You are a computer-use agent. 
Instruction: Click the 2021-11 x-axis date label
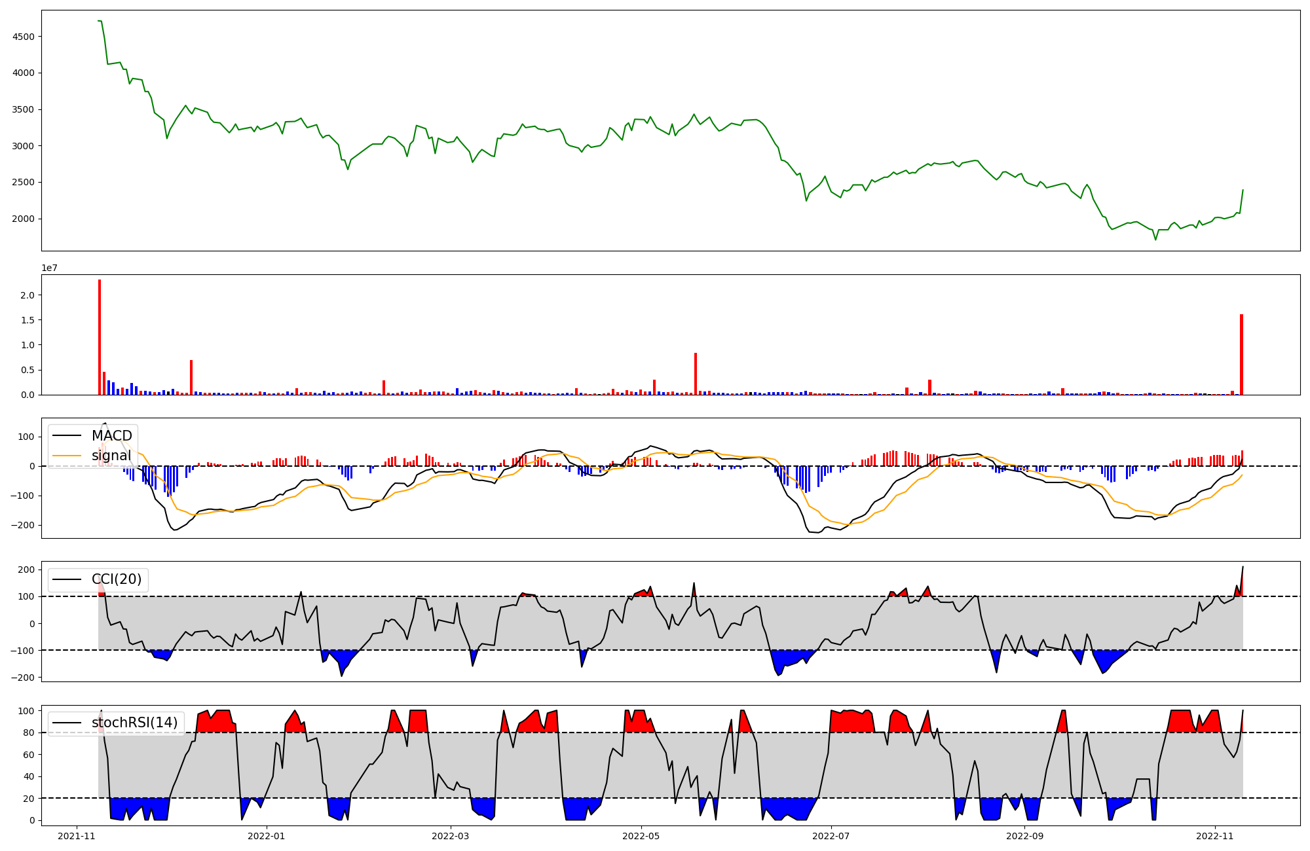pos(77,836)
